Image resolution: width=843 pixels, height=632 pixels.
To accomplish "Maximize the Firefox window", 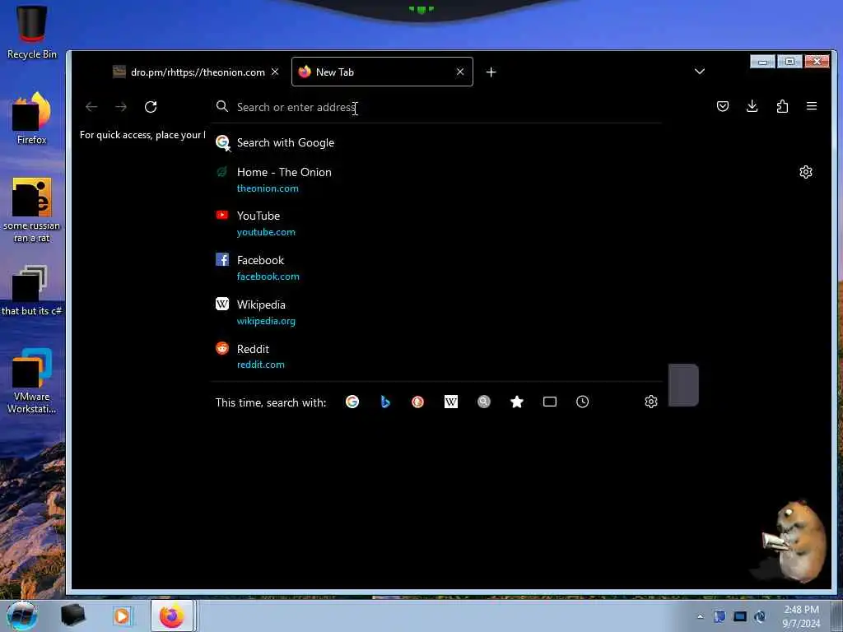I will 789,61.
